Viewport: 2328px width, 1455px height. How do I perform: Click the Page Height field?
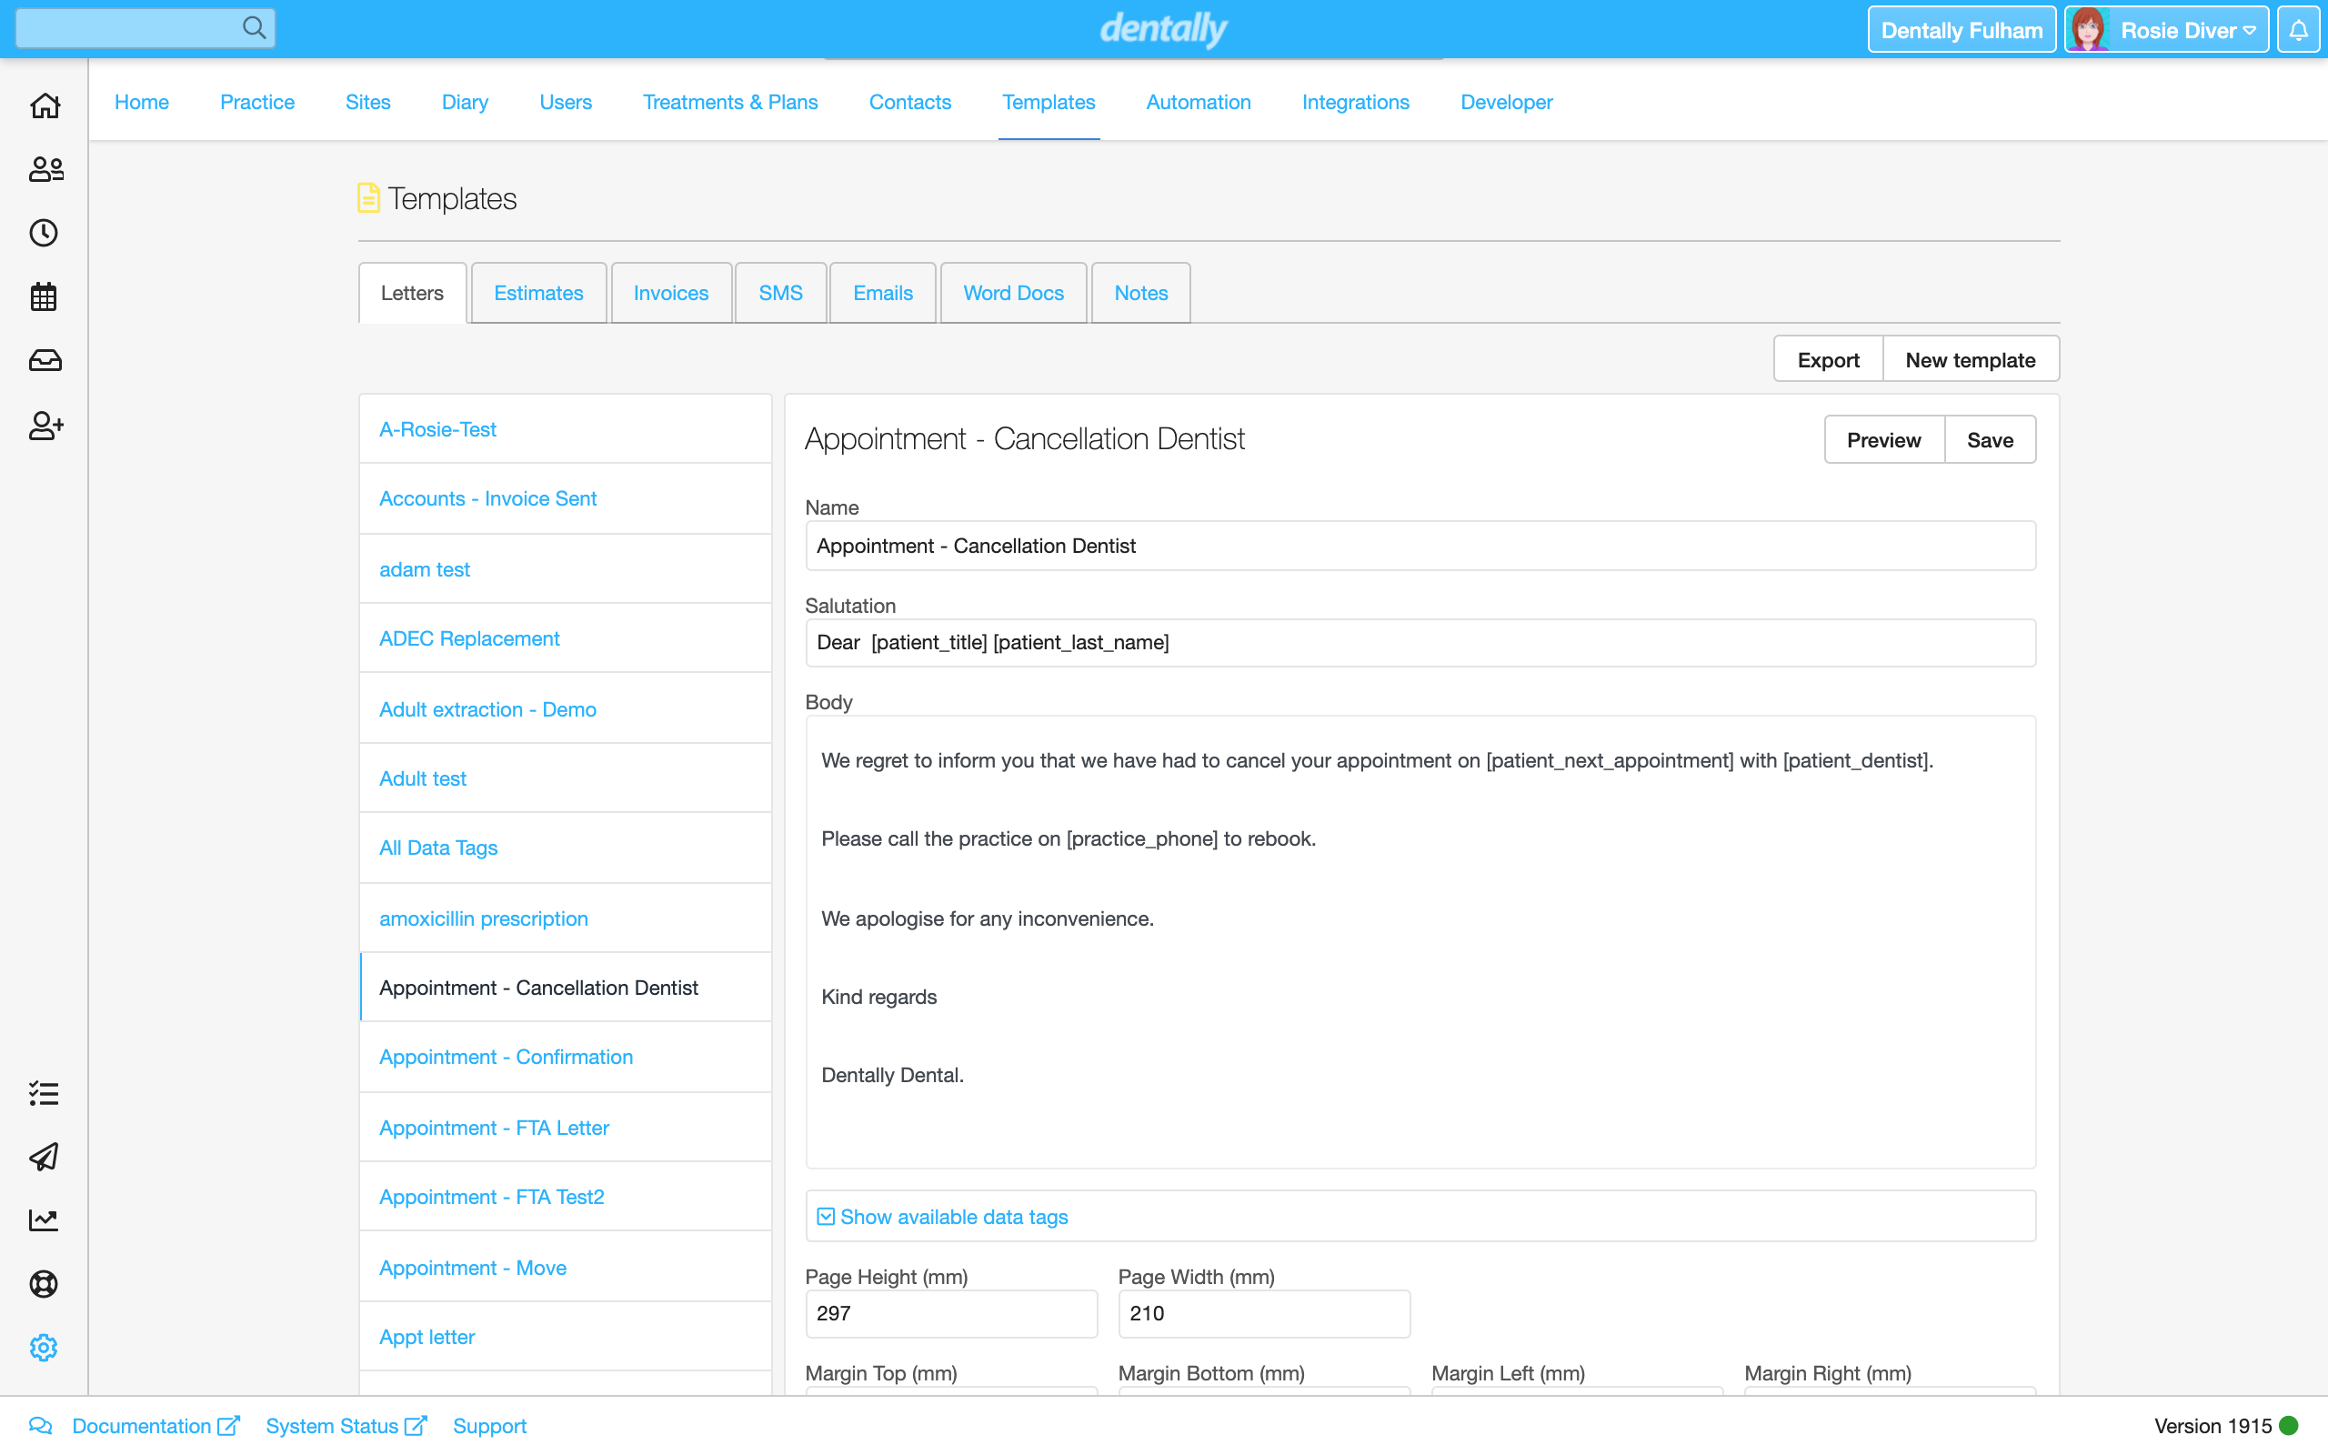click(950, 1313)
